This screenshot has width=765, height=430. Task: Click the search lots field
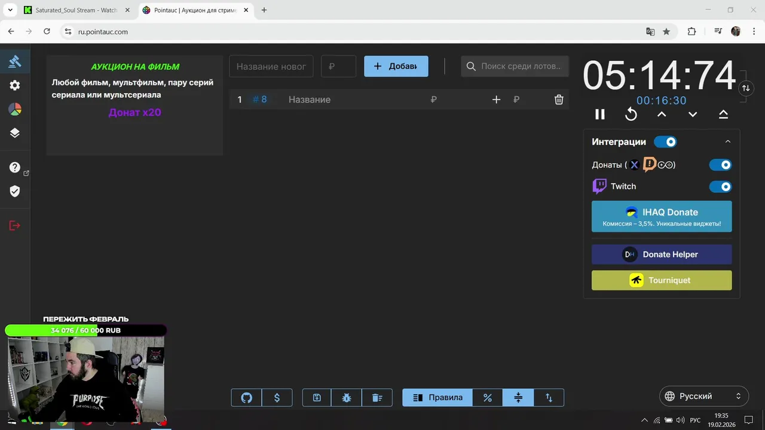tap(515, 66)
